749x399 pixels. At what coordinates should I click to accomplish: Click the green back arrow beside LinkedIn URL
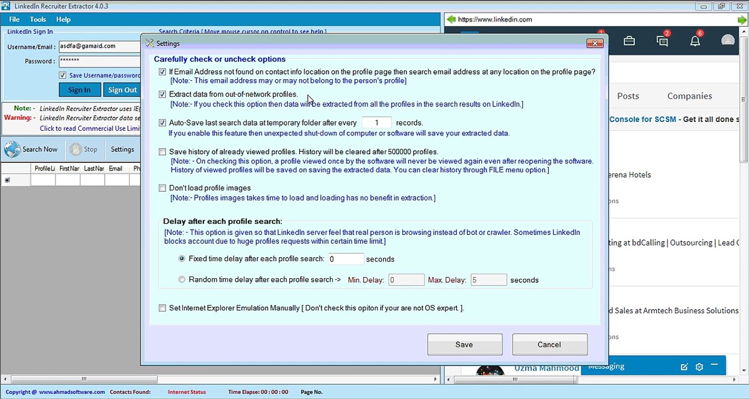click(451, 19)
